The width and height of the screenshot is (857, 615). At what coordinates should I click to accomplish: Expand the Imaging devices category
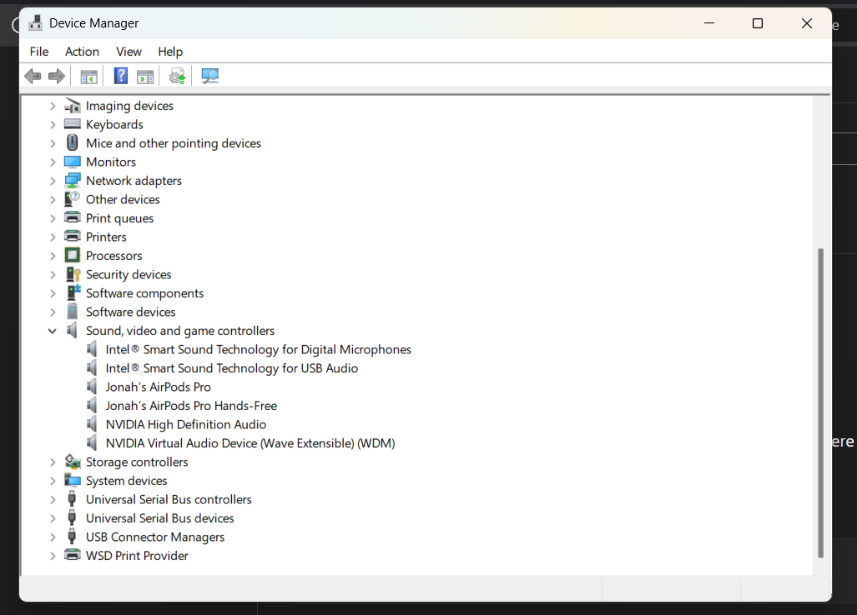point(53,106)
